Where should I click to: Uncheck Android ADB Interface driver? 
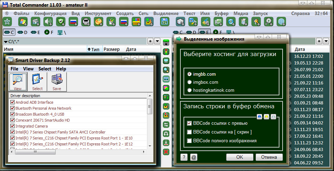pyautogui.click(x=12, y=102)
